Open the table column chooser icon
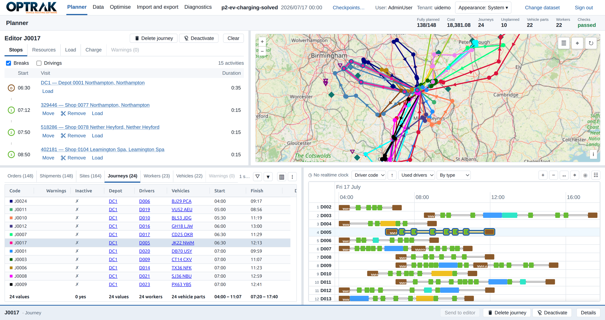605x320 pixels. tap(282, 177)
